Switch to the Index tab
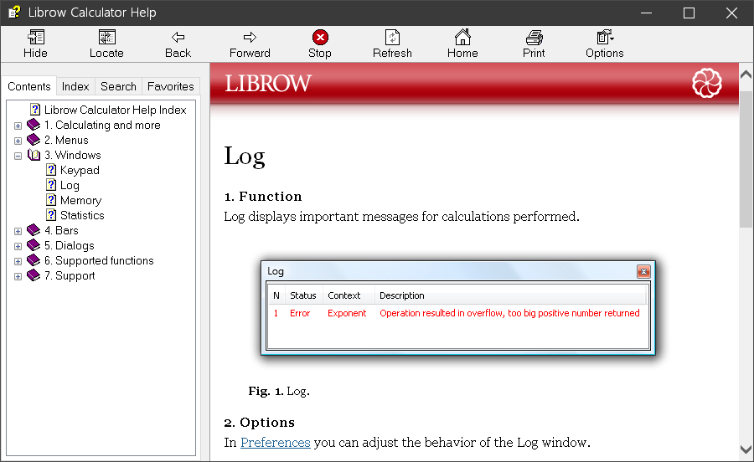 [75, 86]
